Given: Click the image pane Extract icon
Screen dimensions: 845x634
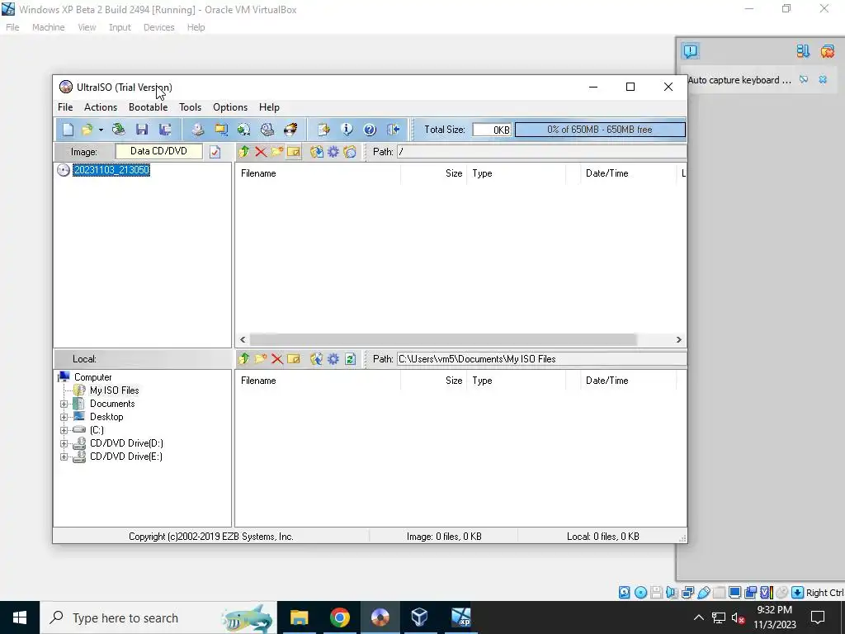Looking at the screenshot, I should (x=317, y=152).
